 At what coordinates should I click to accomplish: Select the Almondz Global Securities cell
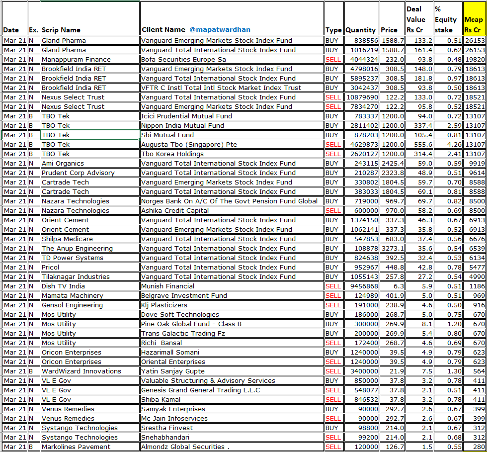[x=232, y=447]
